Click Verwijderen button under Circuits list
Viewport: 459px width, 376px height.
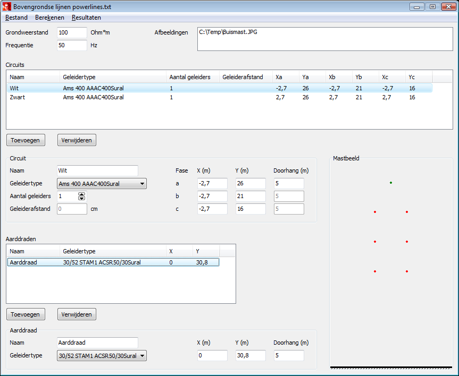[x=77, y=140]
